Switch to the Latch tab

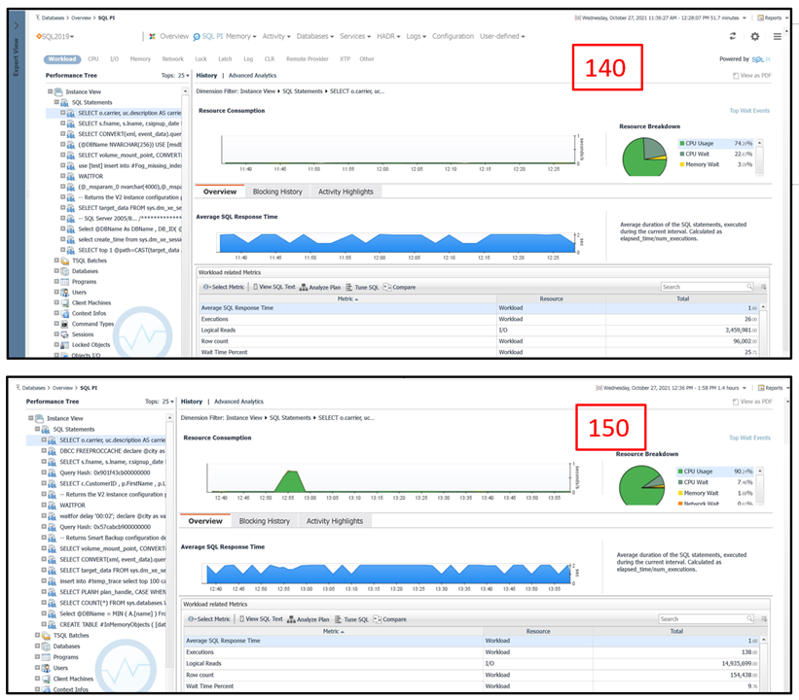pyautogui.click(x=225, y=59)
